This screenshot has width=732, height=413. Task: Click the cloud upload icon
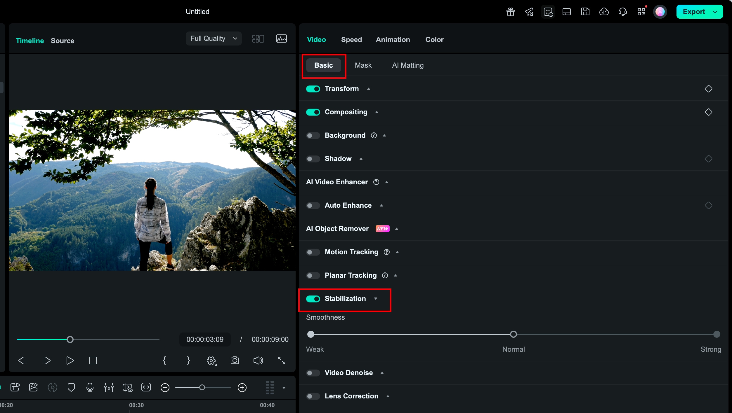coord(604,12)
